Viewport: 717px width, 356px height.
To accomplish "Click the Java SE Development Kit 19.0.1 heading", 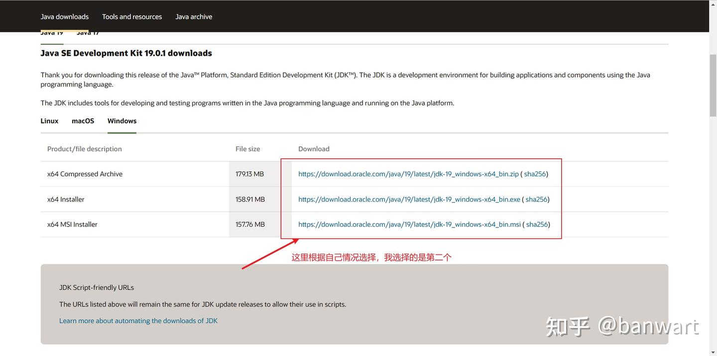I will [126, 53].
